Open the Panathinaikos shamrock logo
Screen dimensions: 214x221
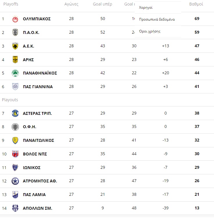click(x=15, y=73)
